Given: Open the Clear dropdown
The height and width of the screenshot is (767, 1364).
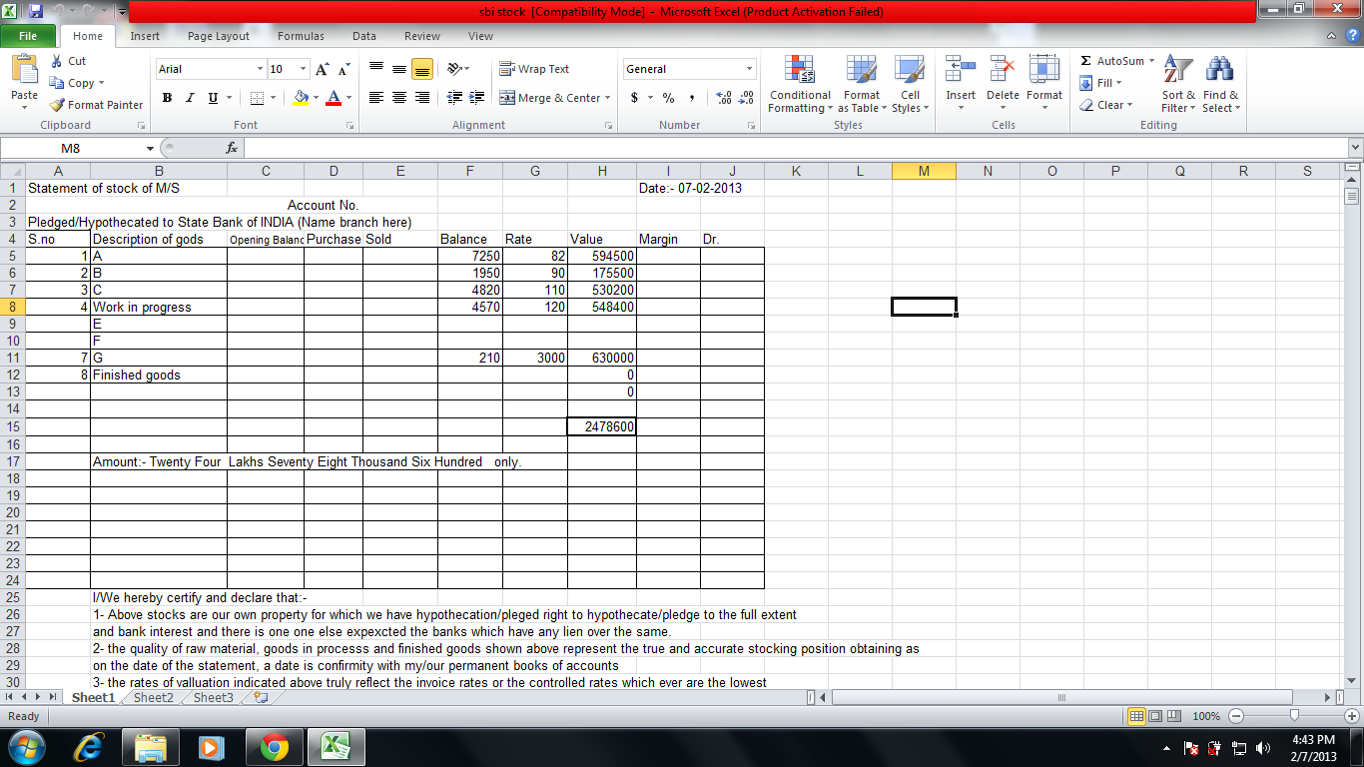Looking at the screenshot, I should 1106,105.
